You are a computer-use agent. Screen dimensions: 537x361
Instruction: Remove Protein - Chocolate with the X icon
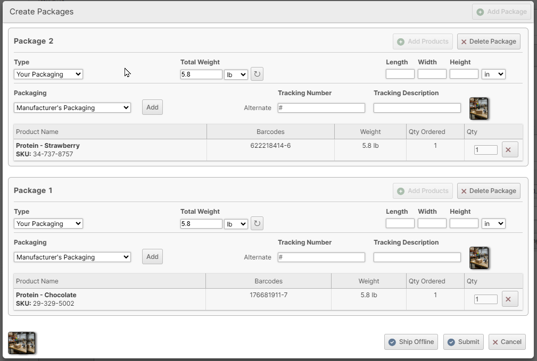(x=509, y=299)
